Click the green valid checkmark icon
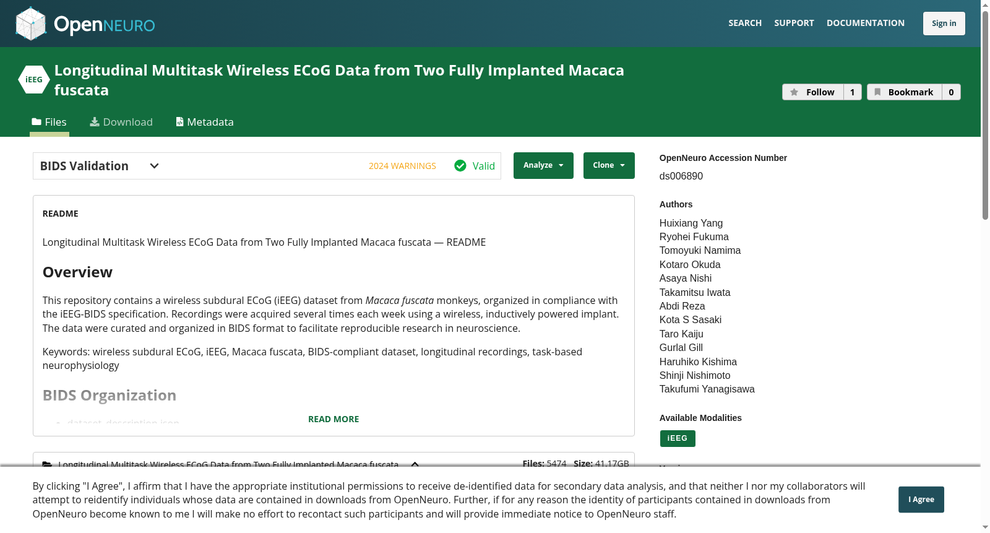990x533 pixels. (x=460, y=166)
